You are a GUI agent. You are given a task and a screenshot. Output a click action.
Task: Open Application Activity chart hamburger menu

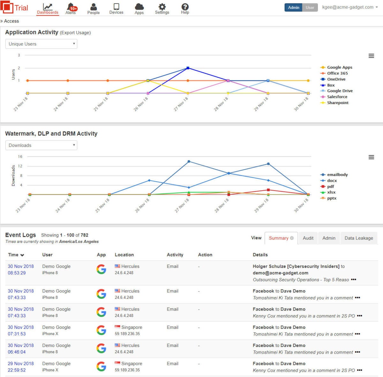371,56
